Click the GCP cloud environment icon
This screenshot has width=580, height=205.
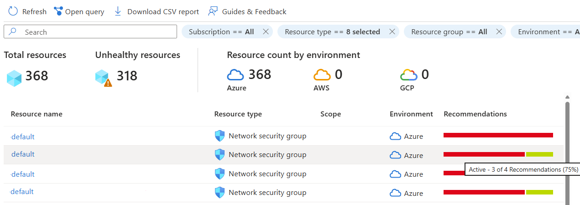[x=408, y=74]
